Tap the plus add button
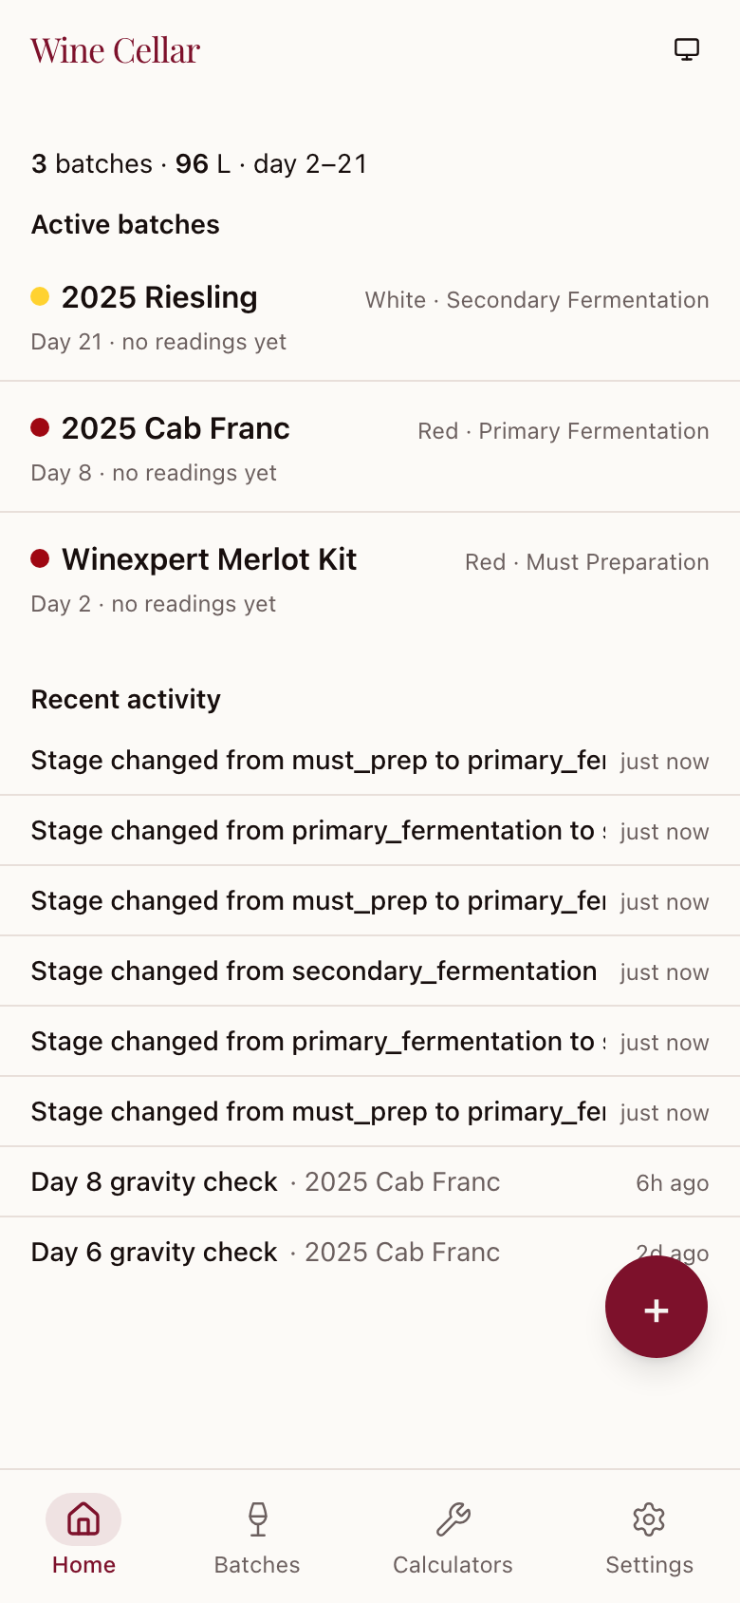Image resolution: width=740 pixels, height=1603 pixels. click(x=657, y=1308)
